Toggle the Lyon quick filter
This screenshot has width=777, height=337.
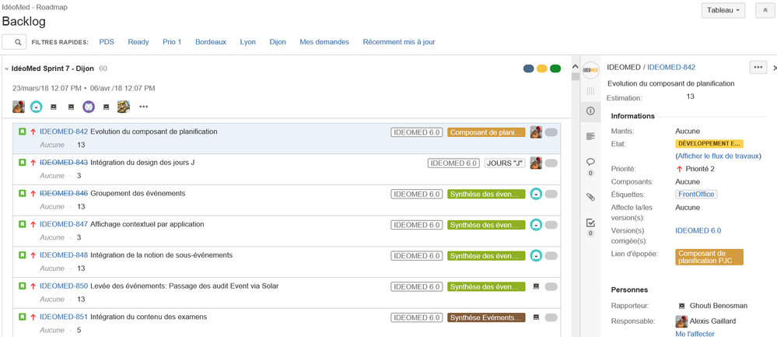[248, 42]
